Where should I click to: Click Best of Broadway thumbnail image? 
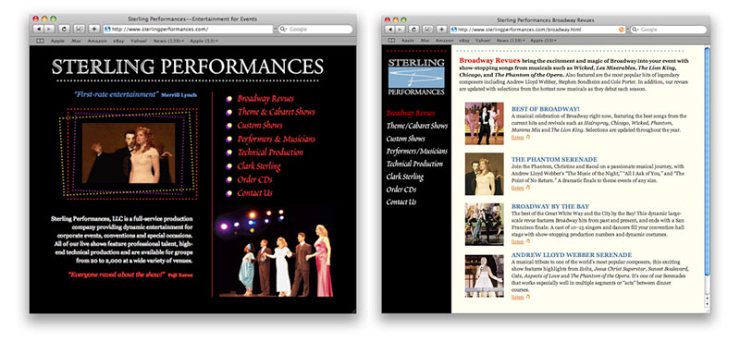coord(484,123)
